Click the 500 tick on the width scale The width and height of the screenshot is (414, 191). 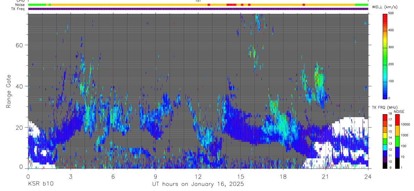[x=391, y=13]
